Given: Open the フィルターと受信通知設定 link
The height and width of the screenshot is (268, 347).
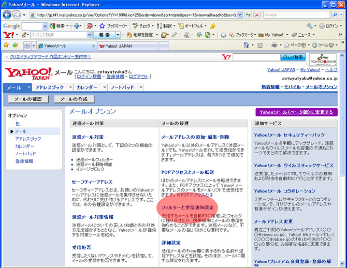Looking at the screenshot, I should [187, 207].
